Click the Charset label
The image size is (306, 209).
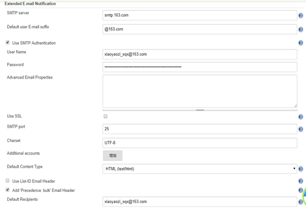(14, 140)
